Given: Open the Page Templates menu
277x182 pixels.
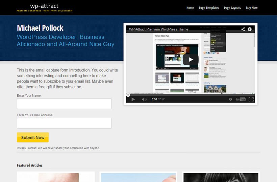Looking at the screenshot, I should click(x=209, y=8).
